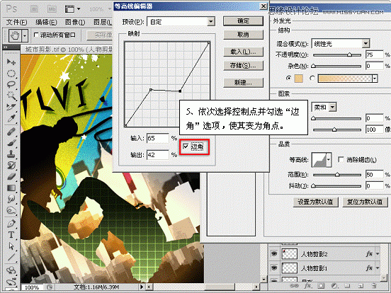Click the 输入 input percentage field
Viewport: 391px width, 293px height.
point(157,138)
